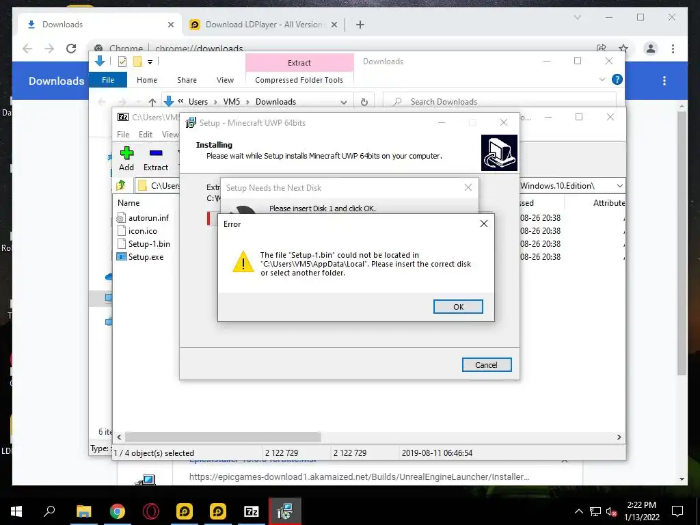Viewport: 700px width, 525px height.
Task: Open the Downloads page more-actions menu
Action: tap(664, 81)
